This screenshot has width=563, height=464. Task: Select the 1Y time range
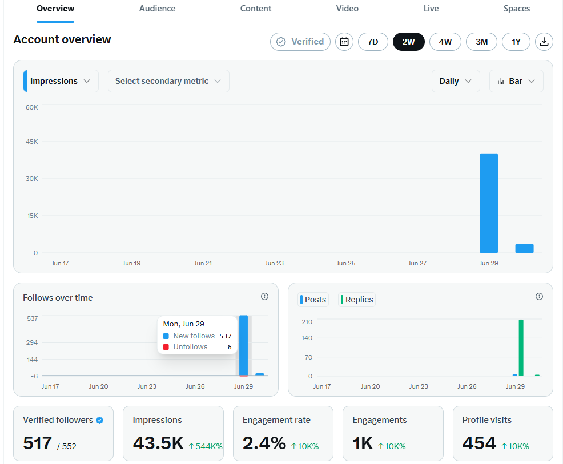click(x=516, y=42)
